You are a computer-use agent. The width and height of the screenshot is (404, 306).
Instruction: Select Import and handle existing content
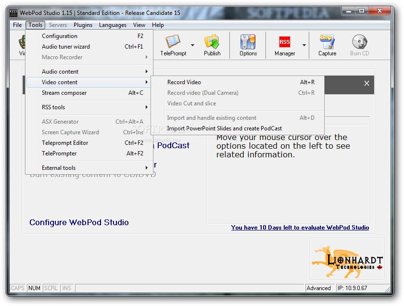click(237, 118)
